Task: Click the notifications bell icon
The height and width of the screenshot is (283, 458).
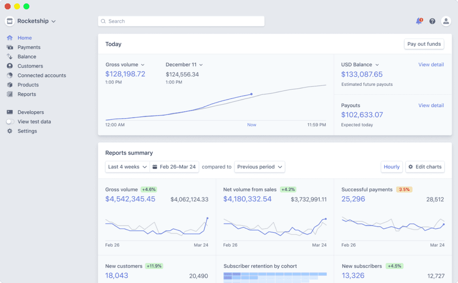Action: [419, 21]
